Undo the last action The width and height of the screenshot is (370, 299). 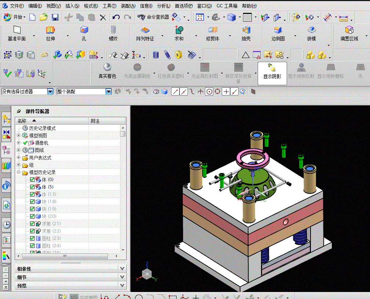click(116, 17)
